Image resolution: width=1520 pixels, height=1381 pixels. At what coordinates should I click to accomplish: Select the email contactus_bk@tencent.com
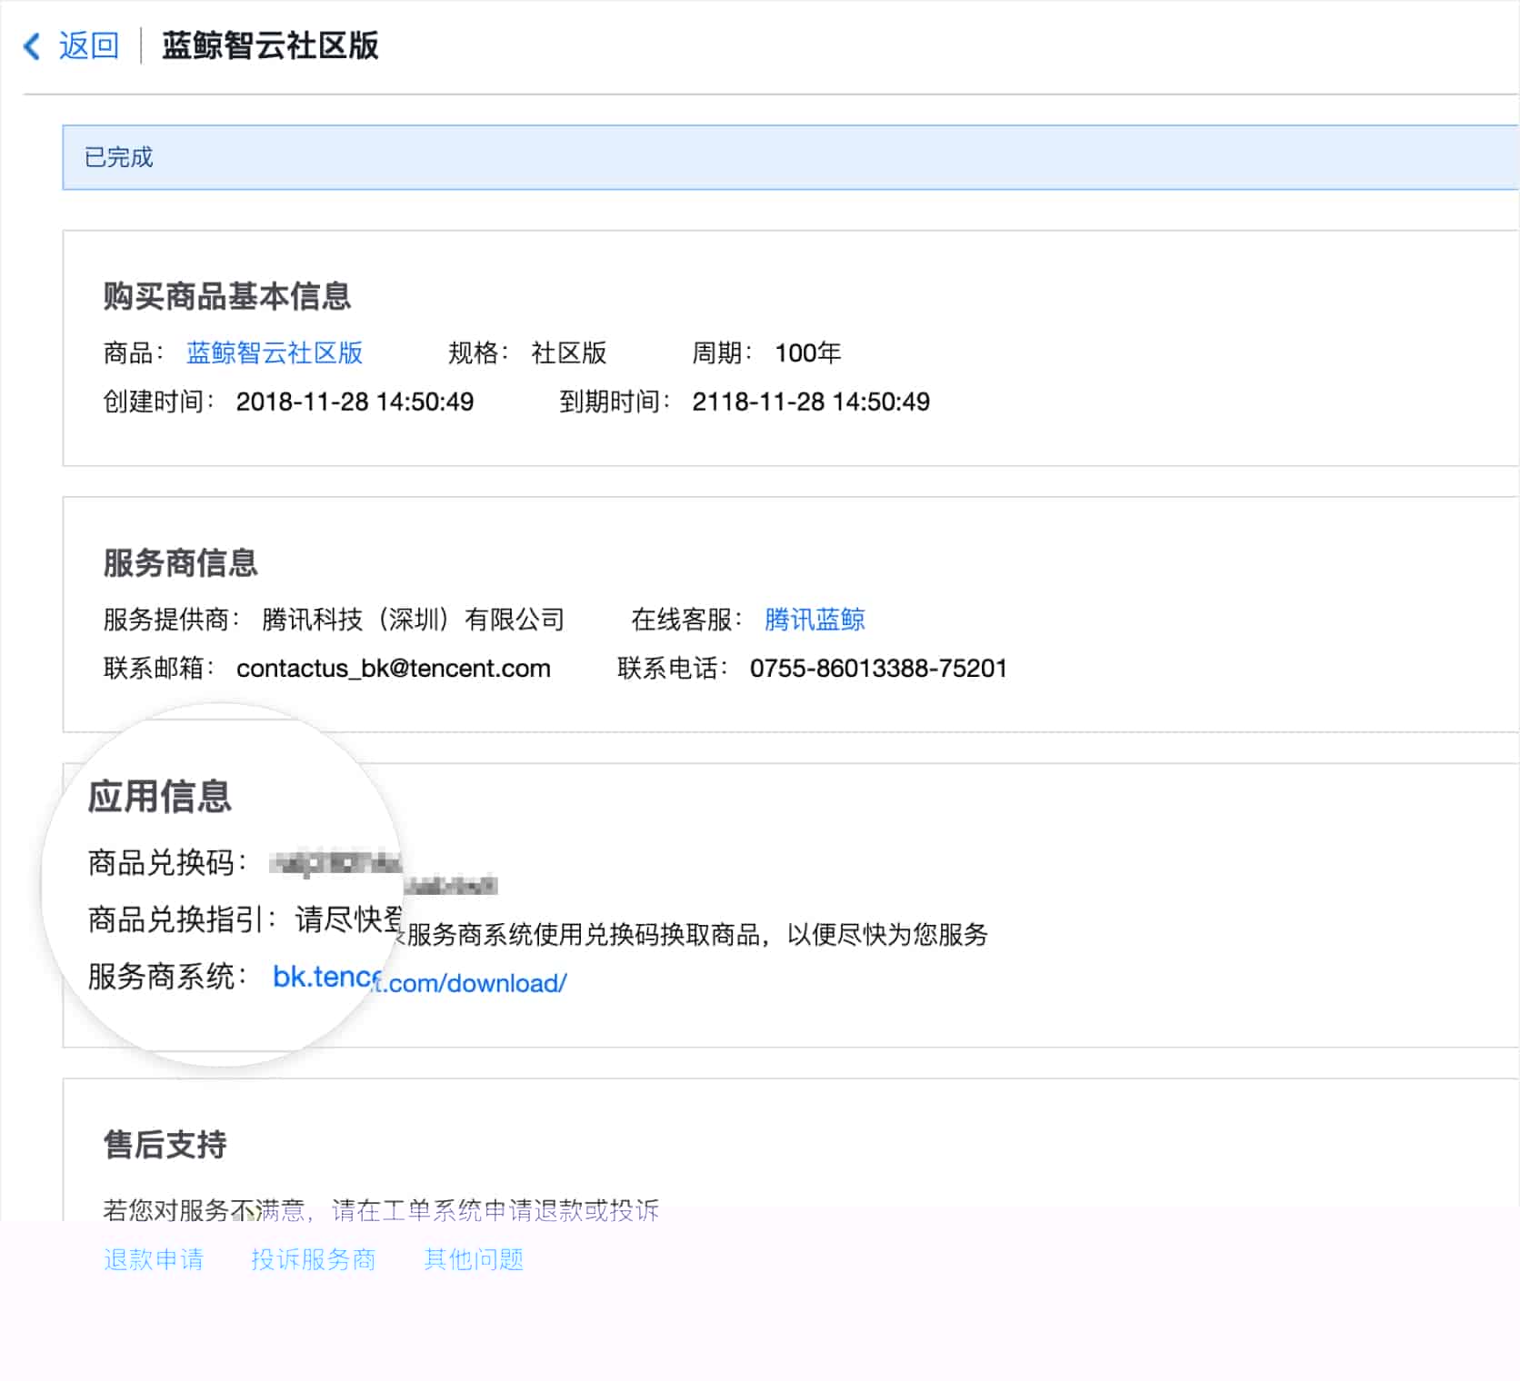(x=394, y=669)
